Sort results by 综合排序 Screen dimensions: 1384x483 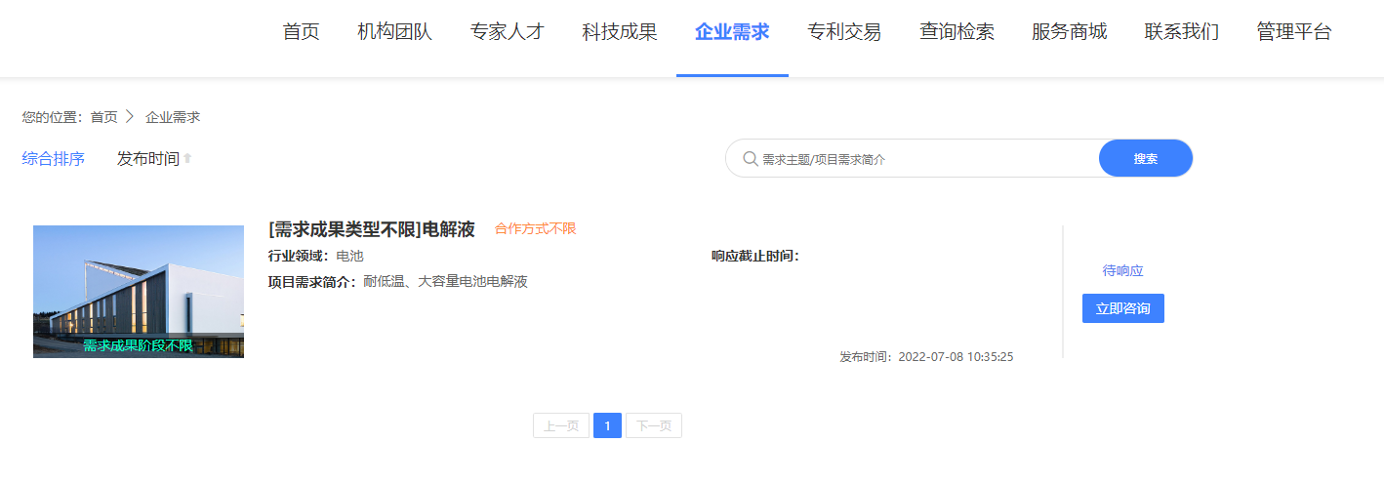[x=54, y=159]
